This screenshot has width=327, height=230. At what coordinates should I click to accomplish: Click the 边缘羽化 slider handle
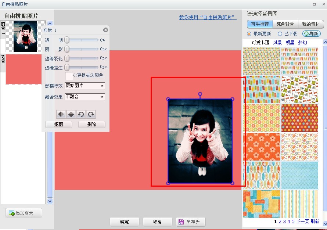point(67,58)
